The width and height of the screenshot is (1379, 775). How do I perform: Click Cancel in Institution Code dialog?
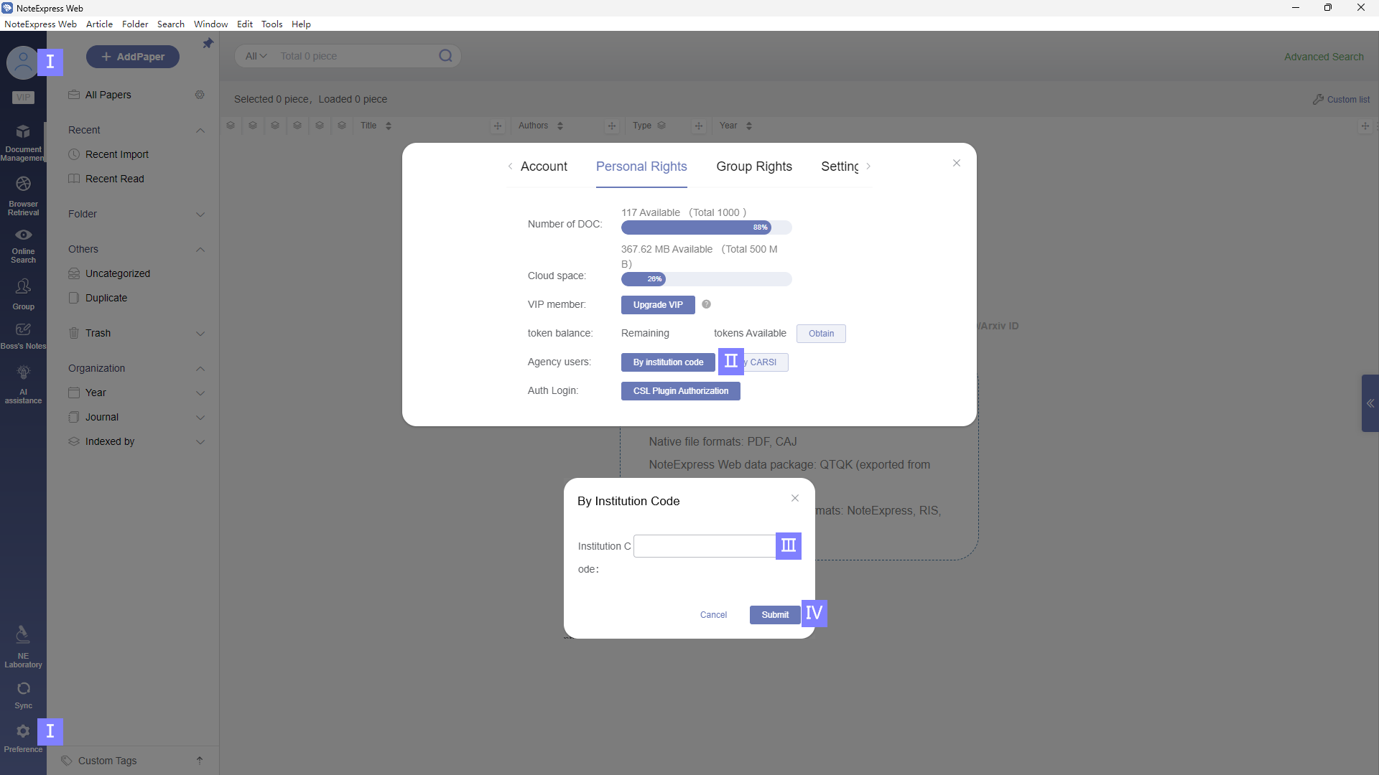pyautogui.click(x=713, y=615)
